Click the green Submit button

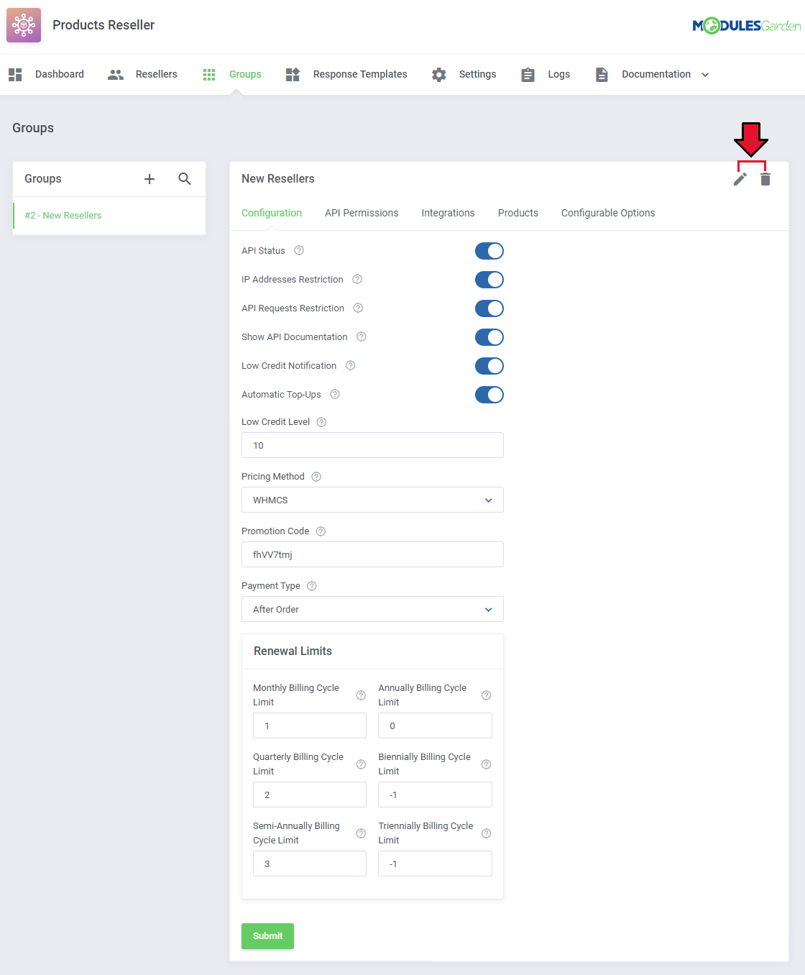(267, 936)
